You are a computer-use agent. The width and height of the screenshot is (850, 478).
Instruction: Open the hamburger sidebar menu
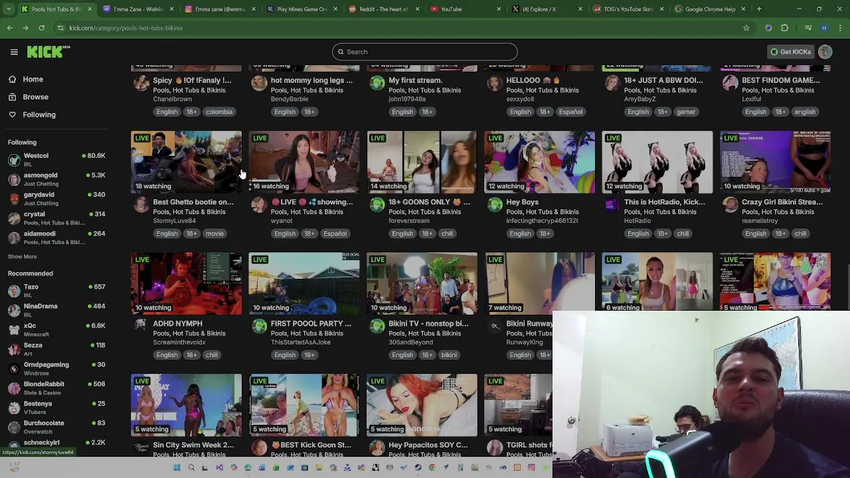pyautogui.click(x=14, y=52)
